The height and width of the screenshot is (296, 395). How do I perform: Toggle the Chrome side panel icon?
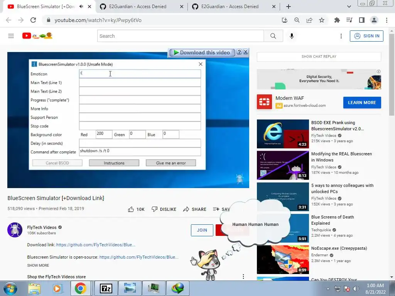(362, 20)
